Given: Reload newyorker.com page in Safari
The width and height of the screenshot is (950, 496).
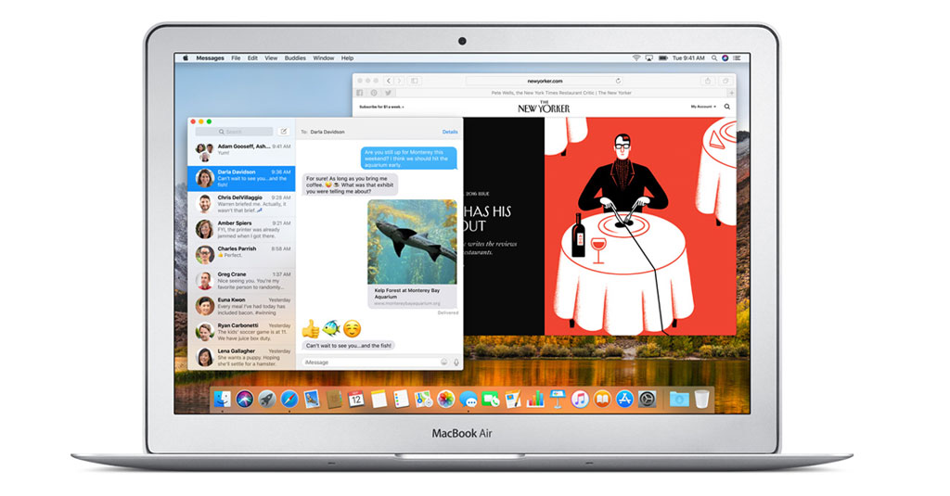Looking at the screenshot, I should [618, 81].
